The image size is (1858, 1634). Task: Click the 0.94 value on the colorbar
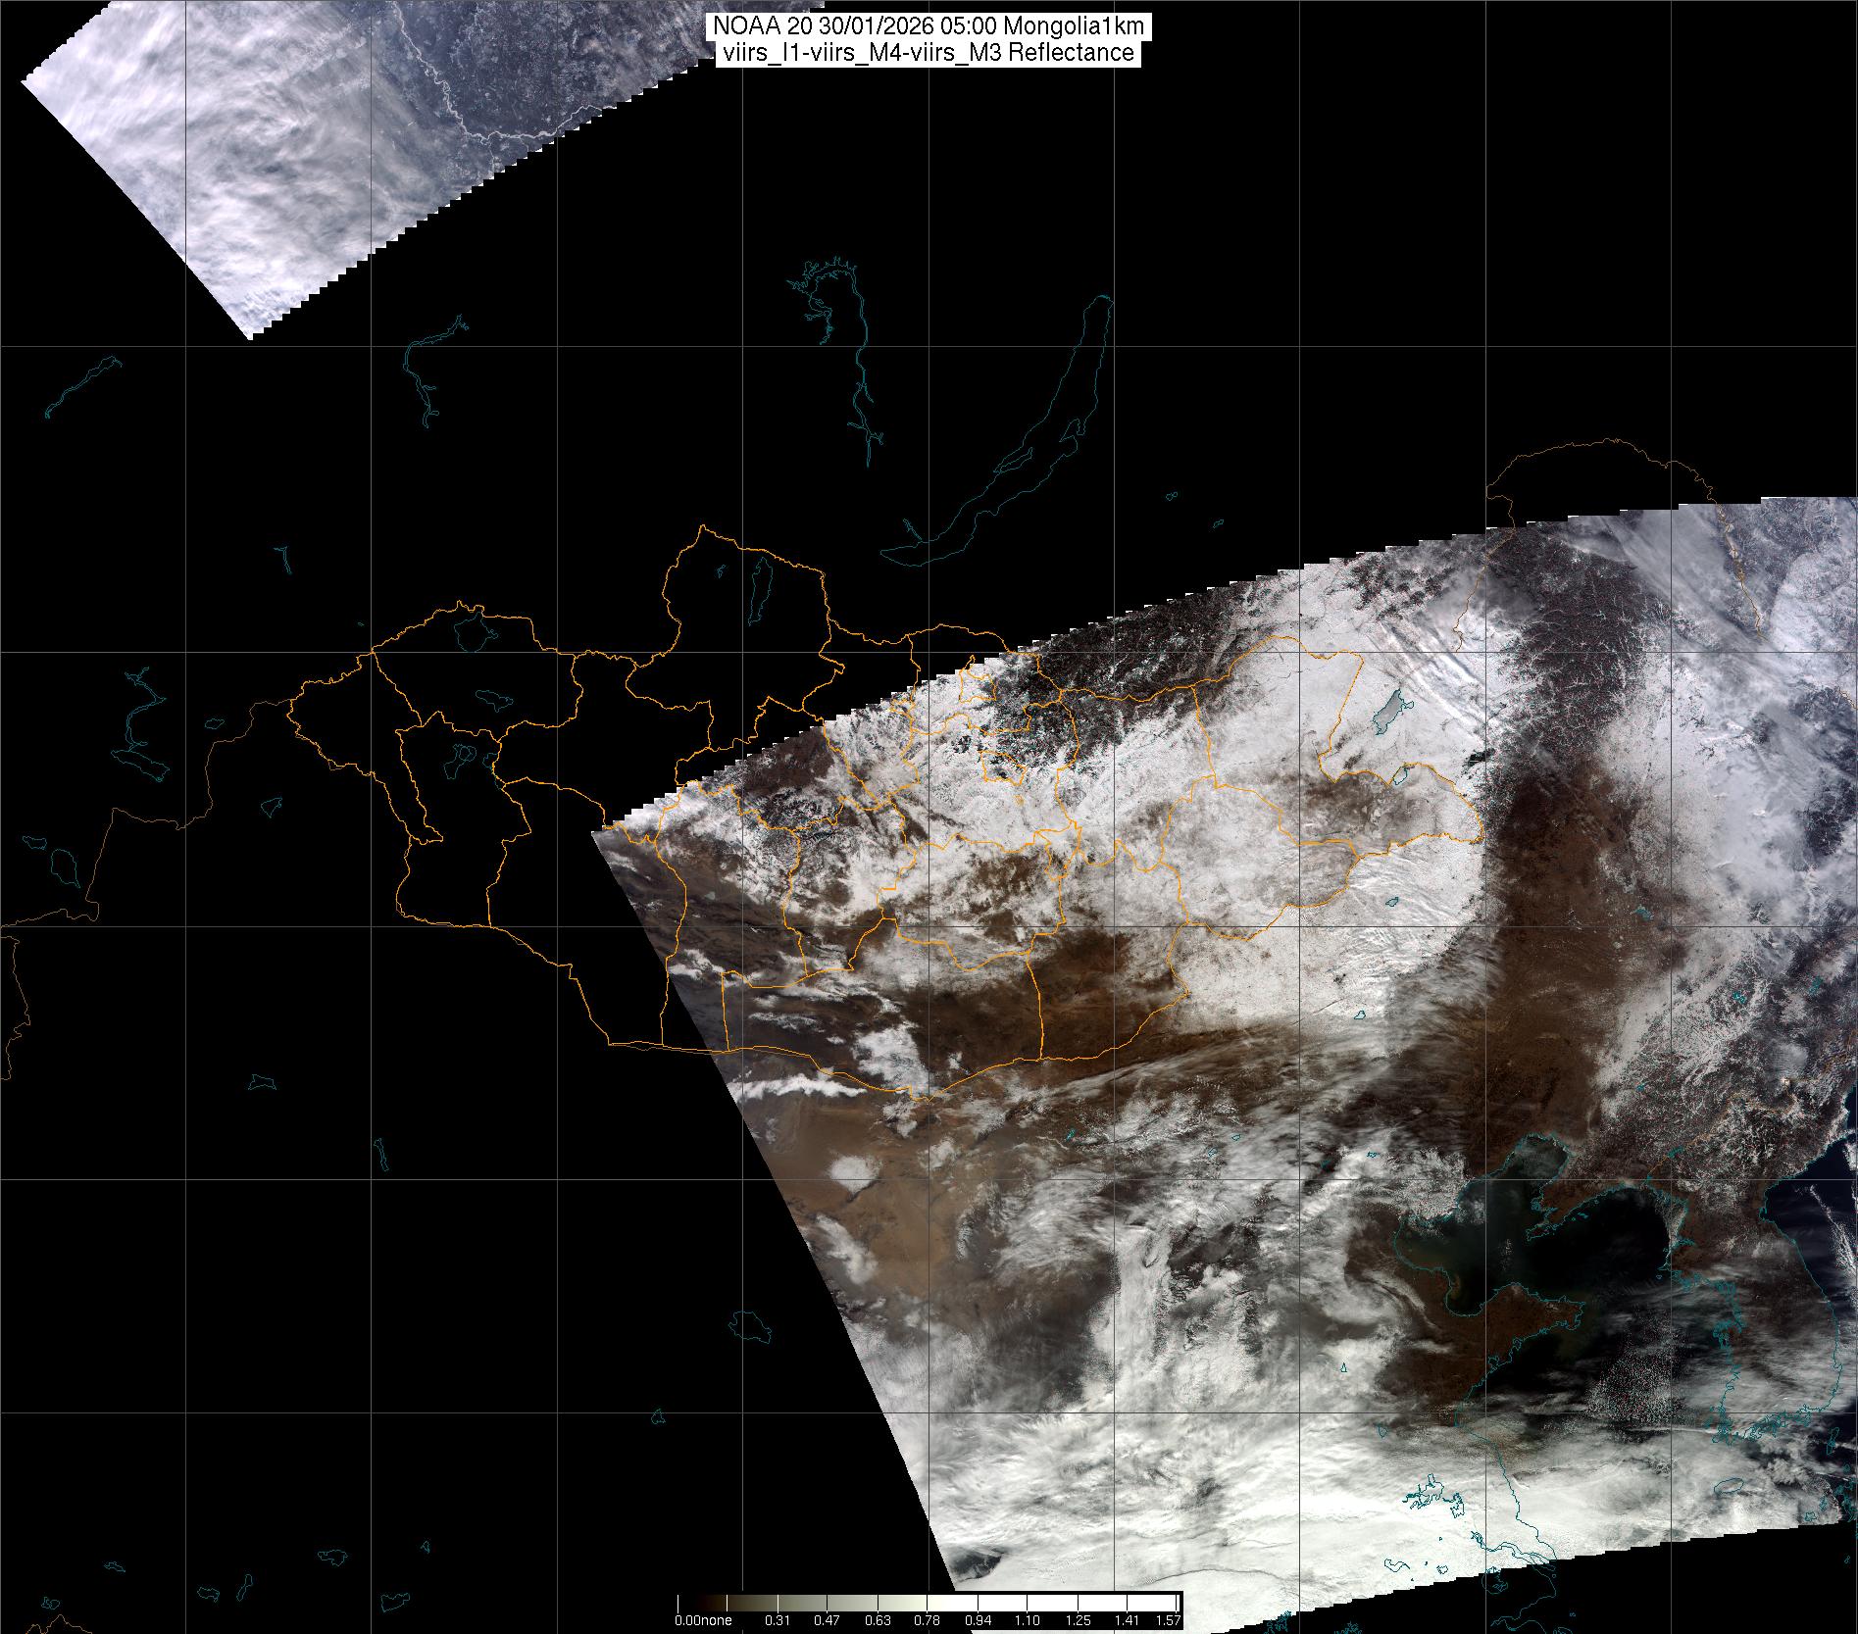click(979, 1620)
